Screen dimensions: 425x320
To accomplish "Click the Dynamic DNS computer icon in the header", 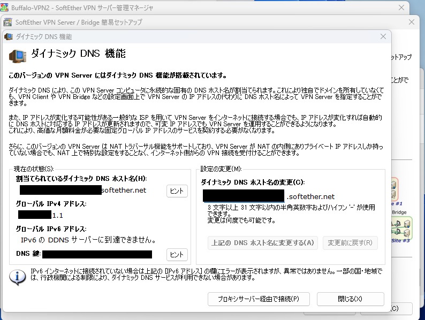I will coord(18,56).
